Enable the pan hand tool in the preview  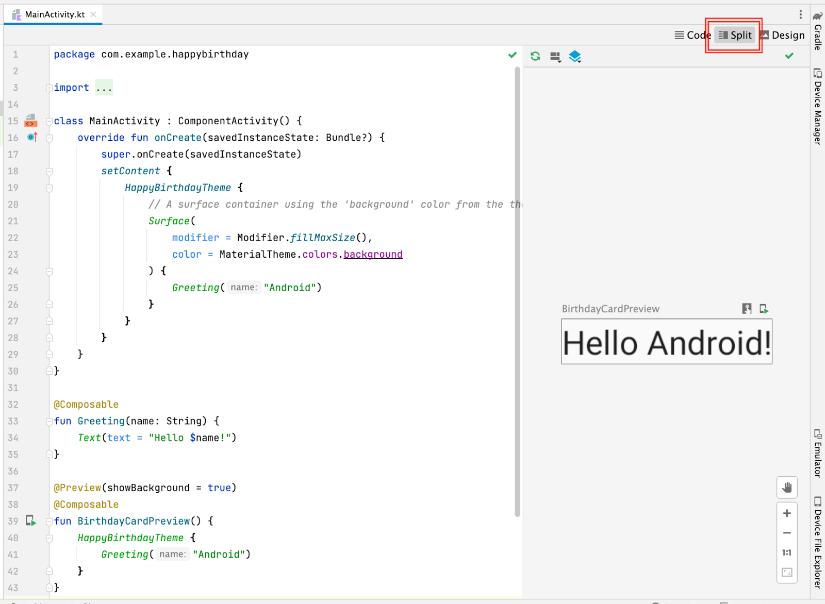(x=787, y=487)
